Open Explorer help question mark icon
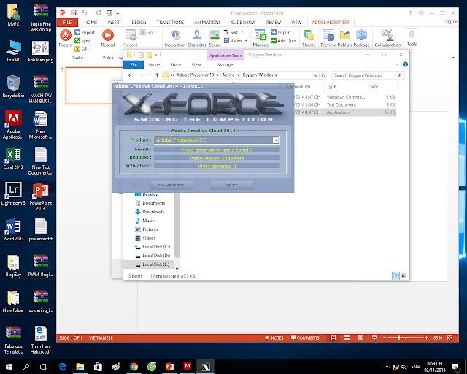The height and width of the screenshot is (374, 467). [405, 64]
